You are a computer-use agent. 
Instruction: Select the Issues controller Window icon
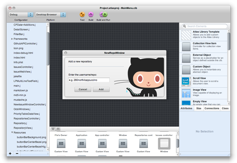tap(164, 144)
